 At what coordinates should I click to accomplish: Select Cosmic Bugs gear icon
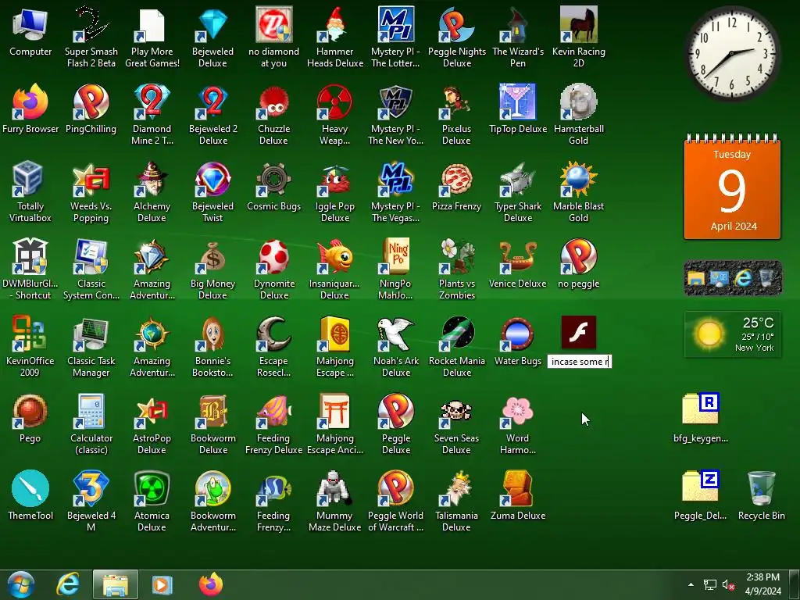coord(274,180)
